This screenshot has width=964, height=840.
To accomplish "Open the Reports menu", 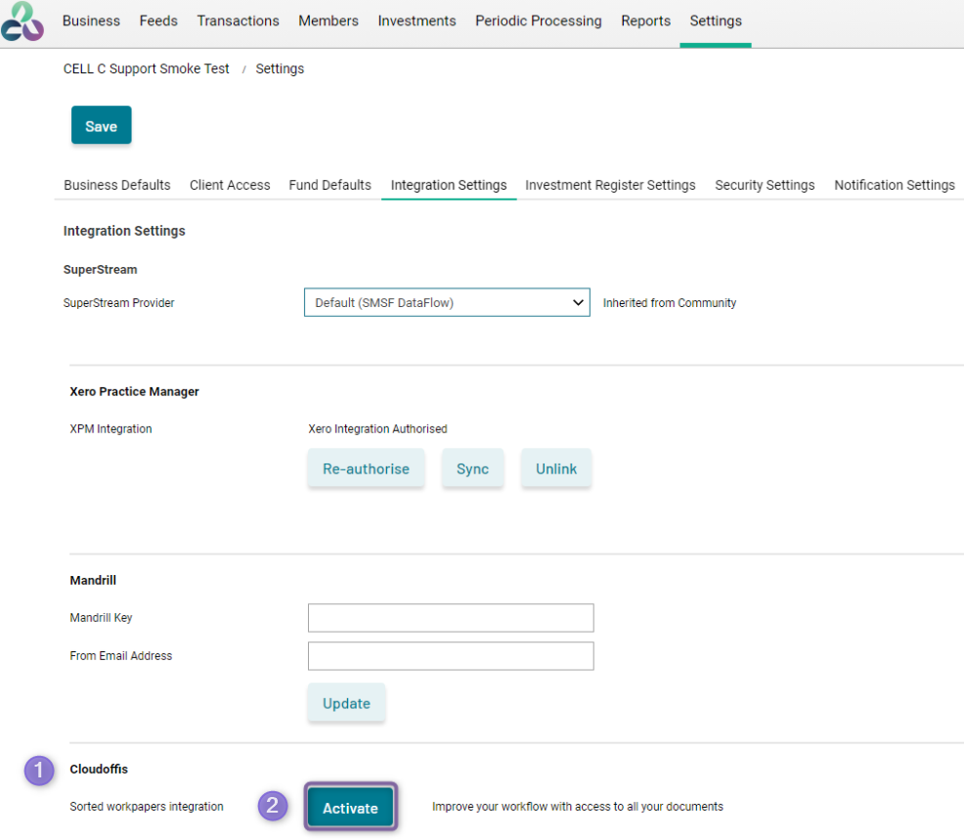I will [x=645, y=21].
